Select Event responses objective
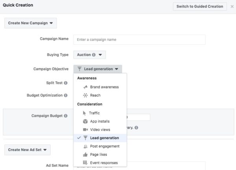Image resolution: width=236 pixels, height=170 pixels. (100, 163)
